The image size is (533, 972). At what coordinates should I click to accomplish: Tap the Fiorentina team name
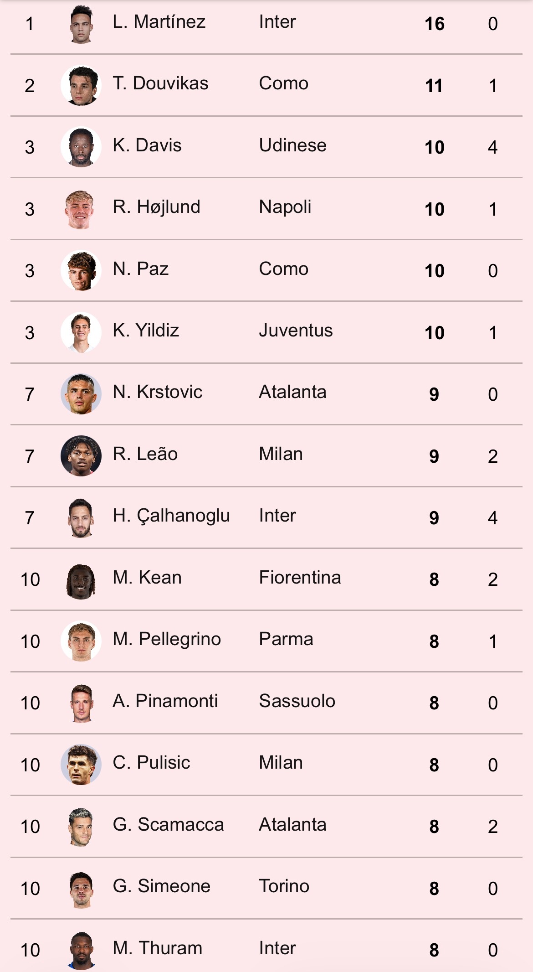point(300,578)
